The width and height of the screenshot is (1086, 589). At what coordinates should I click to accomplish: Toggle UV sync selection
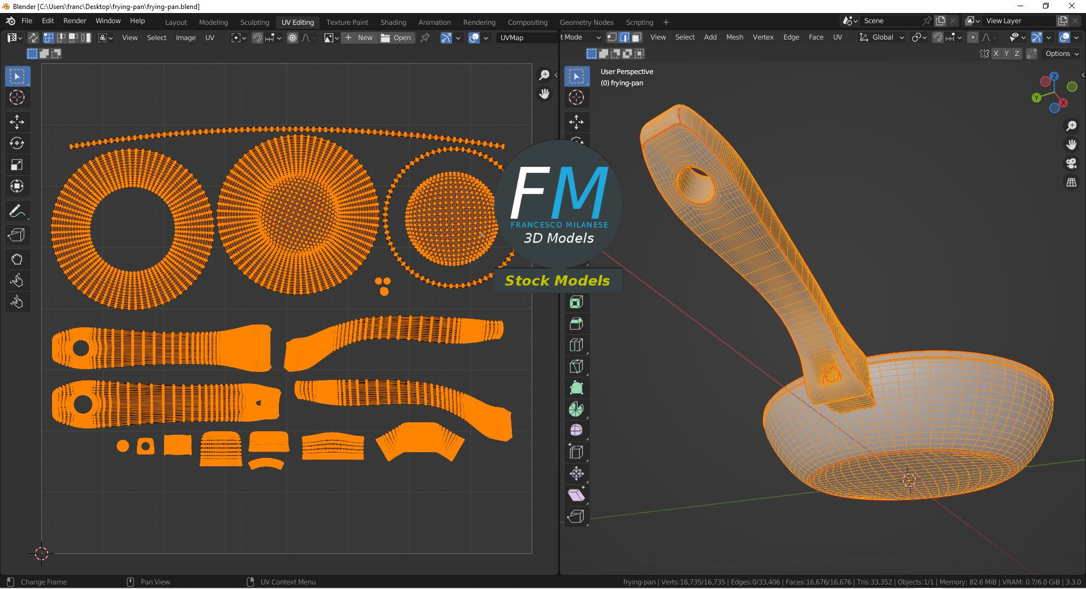pyautogui.click(x=33, y=38)
